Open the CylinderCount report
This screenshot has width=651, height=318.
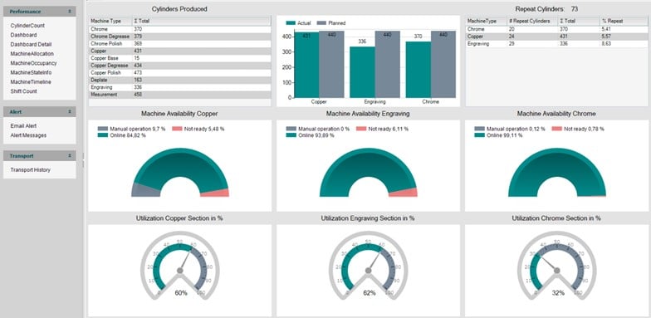(27, 26)
